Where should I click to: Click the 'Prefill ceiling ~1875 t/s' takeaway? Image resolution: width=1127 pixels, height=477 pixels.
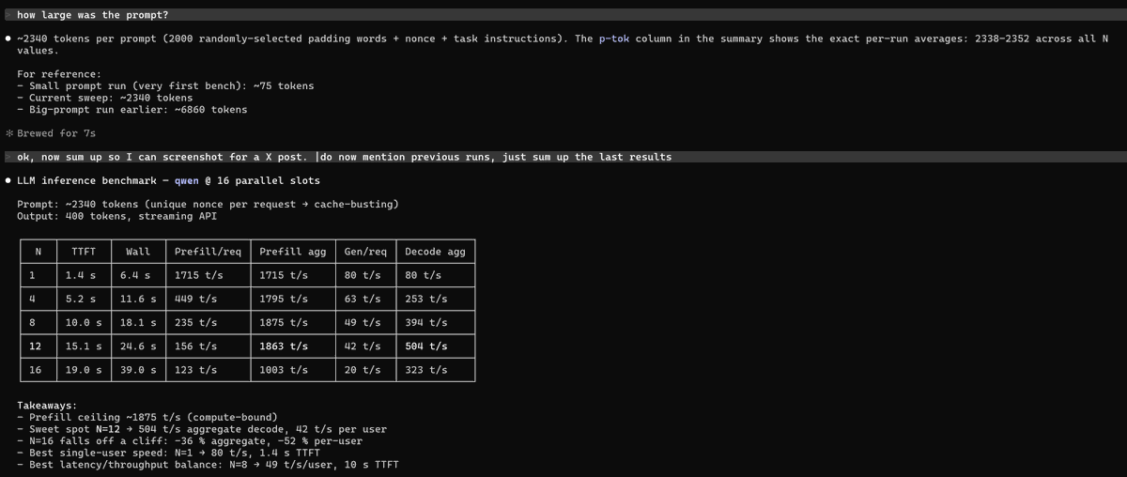point(147,417)
